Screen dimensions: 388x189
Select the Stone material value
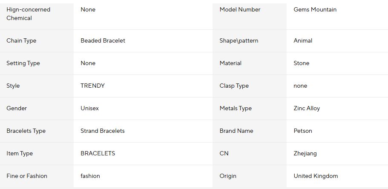point(301,63)
